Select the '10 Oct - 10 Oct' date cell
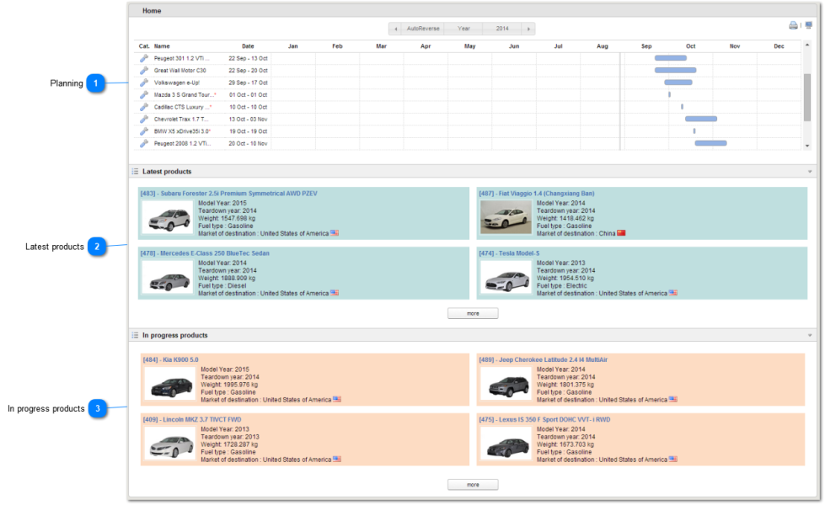Screen dimensions: 825x505 (x=249, y=107)
